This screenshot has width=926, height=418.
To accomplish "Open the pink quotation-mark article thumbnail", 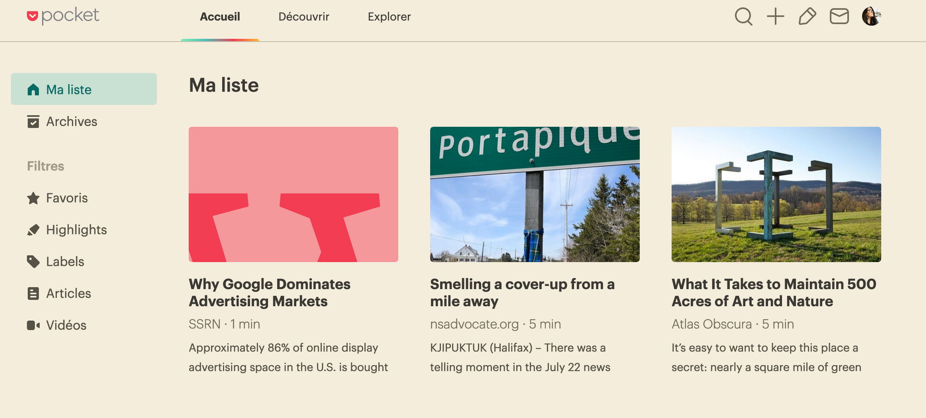I will coord(294,194).
